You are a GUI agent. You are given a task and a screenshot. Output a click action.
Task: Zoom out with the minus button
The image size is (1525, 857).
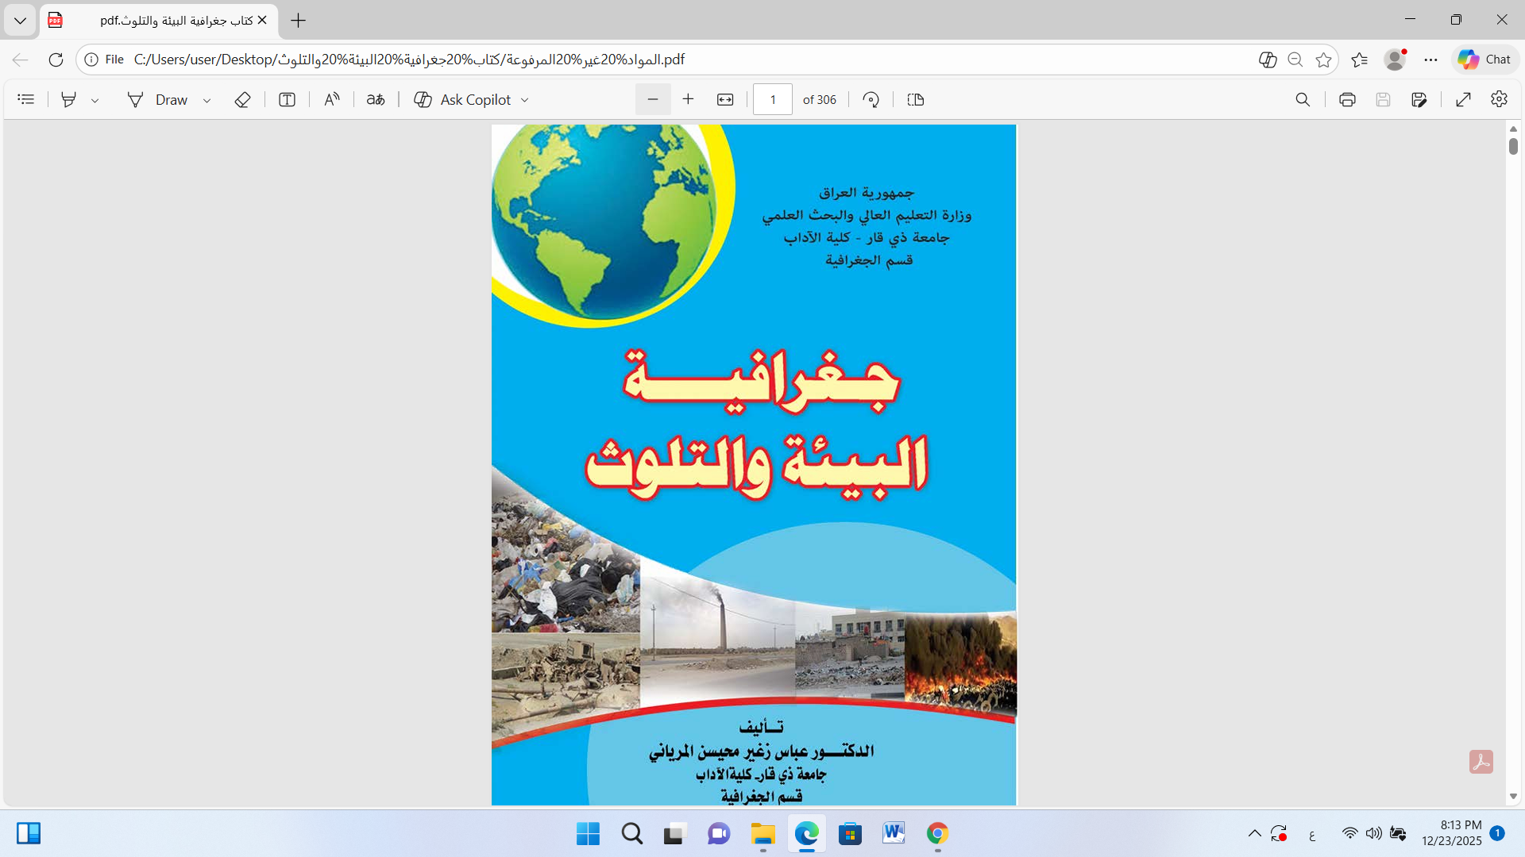click(653, 99)
